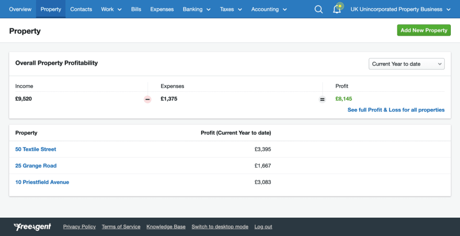460x236 pixels.
Task: Open UK Unincorporated Property Business account menu
Action: tap(400, 9)
